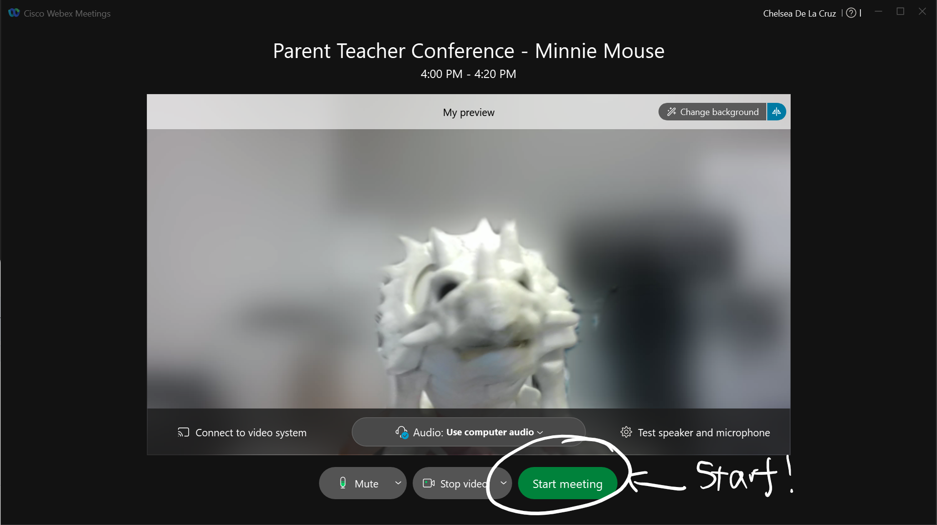Image resolution: width=937 pixels, height=525 pixels.
Task: Click the mirror video flip icon
Action: point(777,112)
